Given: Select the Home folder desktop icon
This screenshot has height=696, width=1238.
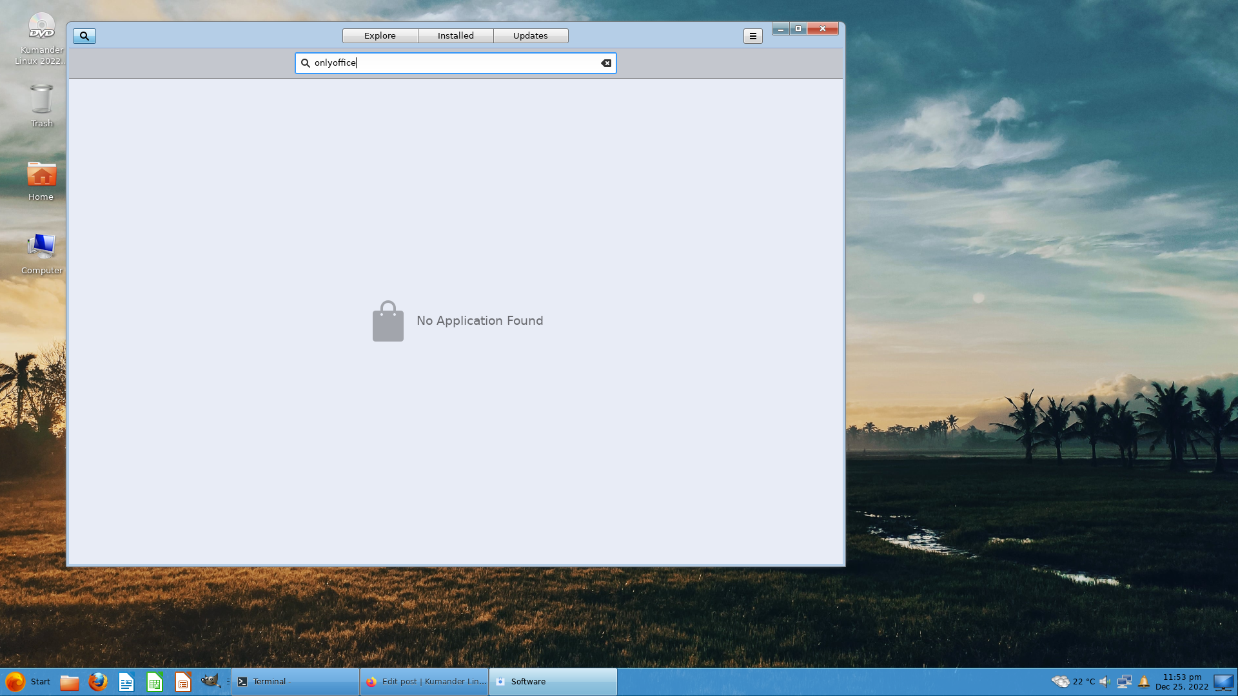Looking at the screenshot, I should click(x=41, y=181).
